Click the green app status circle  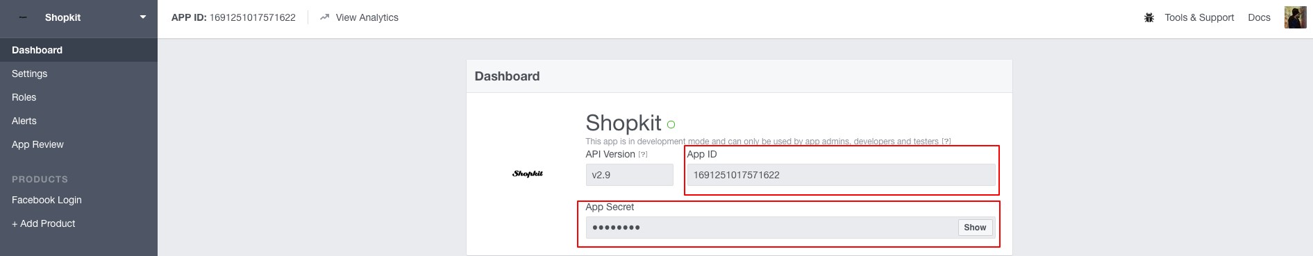(x=671, y=125)
